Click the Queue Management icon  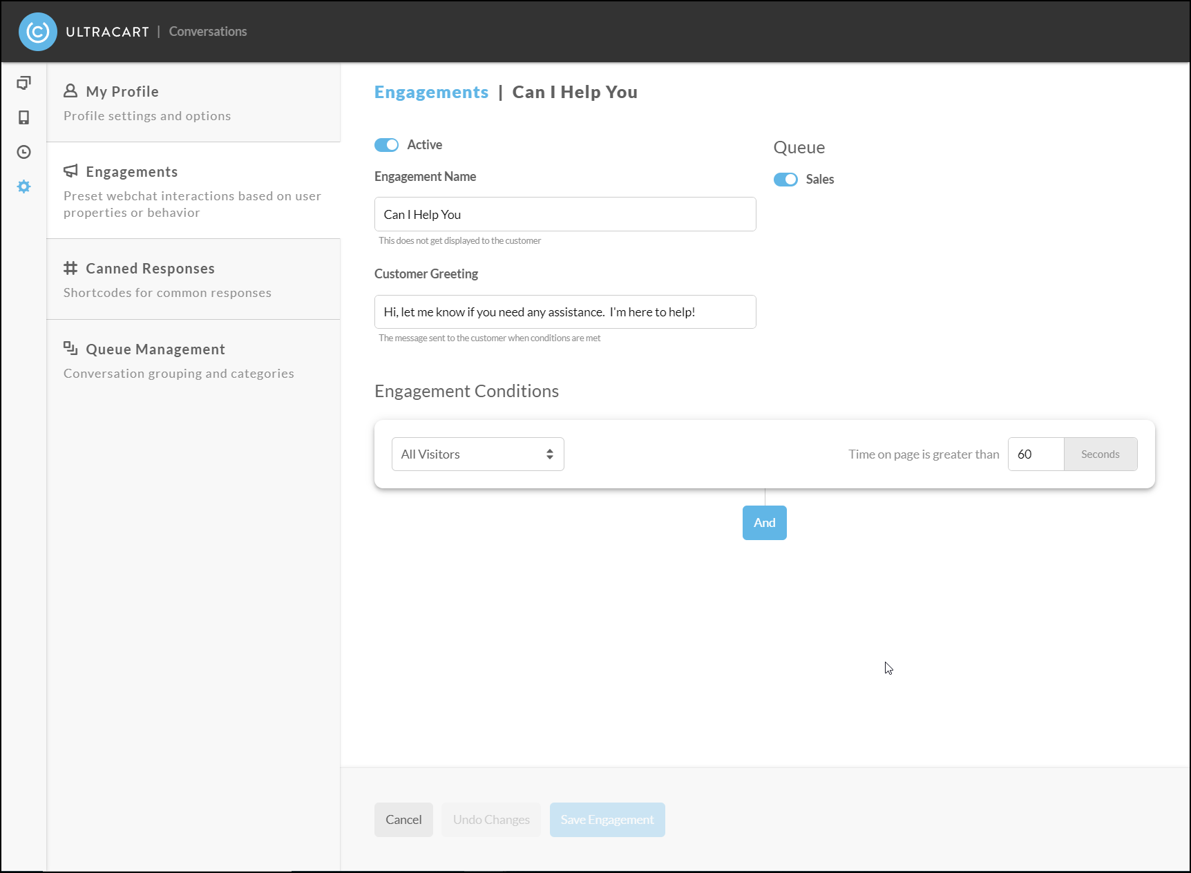[x=70, y=348]
